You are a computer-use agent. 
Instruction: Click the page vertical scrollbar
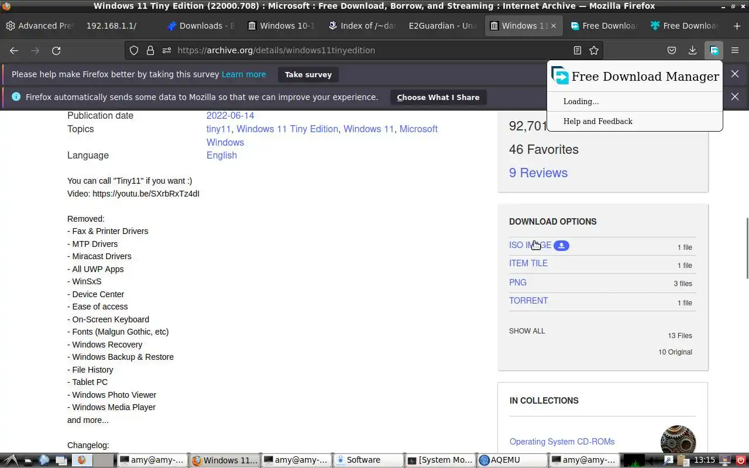coord(746,248)
